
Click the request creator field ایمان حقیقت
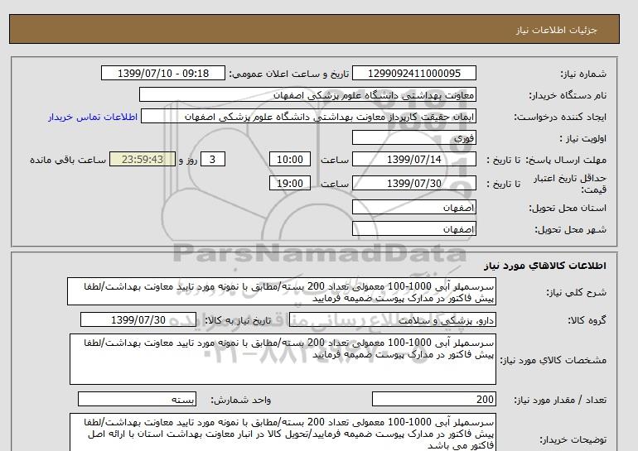pos(308,116)
